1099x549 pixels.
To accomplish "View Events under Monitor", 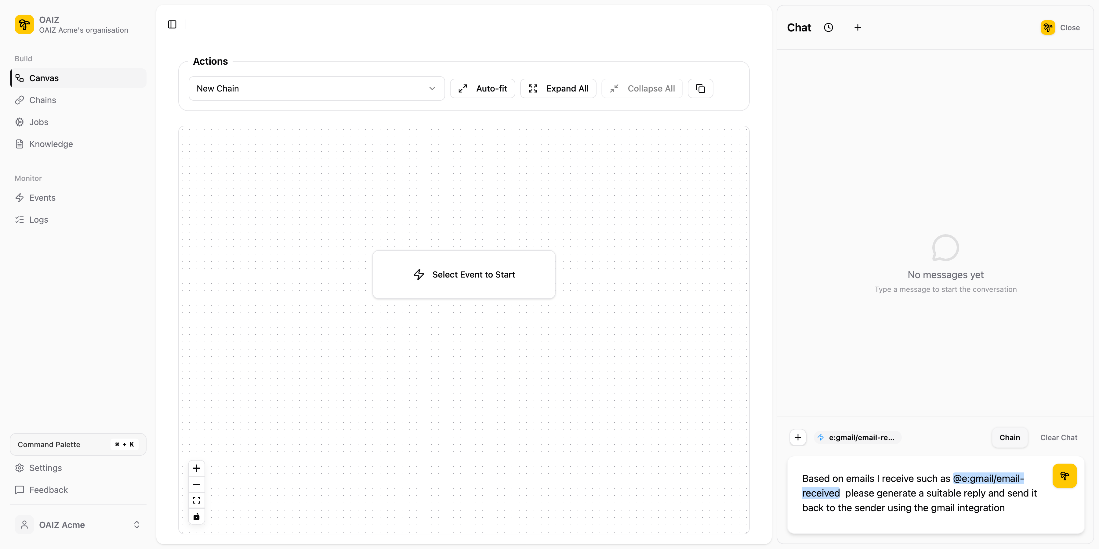I will coord(42,198).
